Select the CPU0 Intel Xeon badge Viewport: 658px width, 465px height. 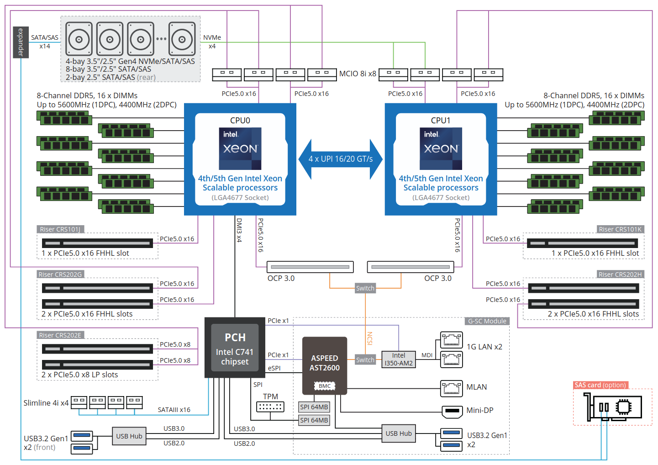point(240,148)
